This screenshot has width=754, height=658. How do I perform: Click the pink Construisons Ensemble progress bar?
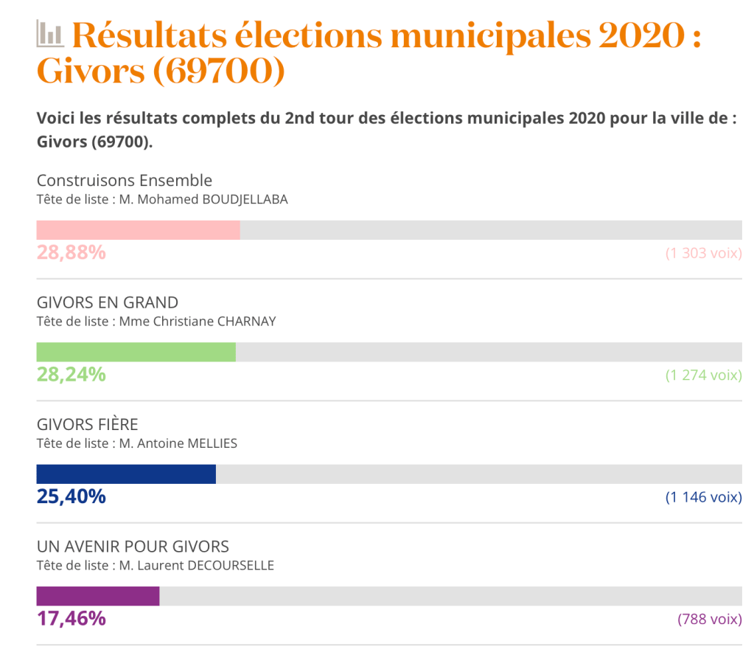[139, 230]
